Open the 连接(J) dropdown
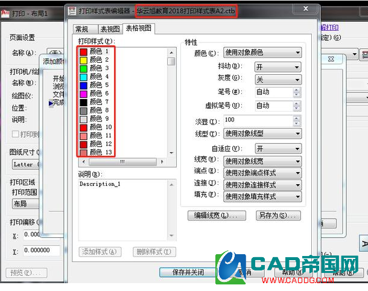368x291 pixels. pos(262,185)
